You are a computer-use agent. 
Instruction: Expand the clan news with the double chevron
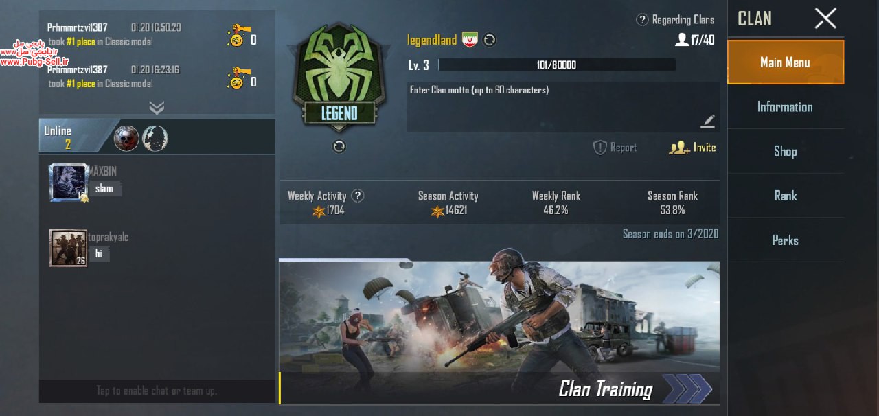click(x=157, y=107)
